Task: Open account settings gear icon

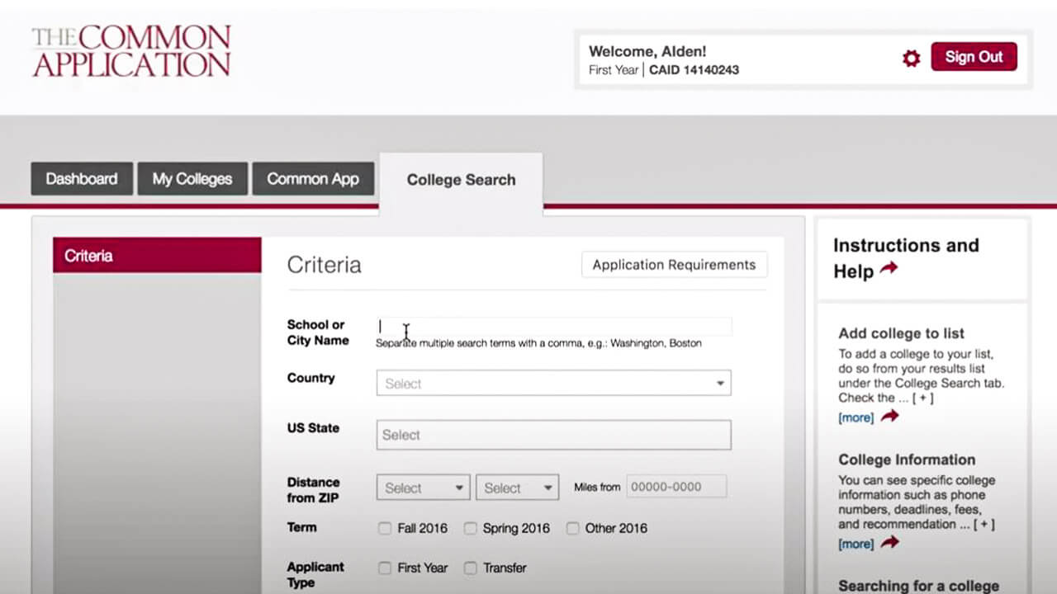Action: click(911, 58)
